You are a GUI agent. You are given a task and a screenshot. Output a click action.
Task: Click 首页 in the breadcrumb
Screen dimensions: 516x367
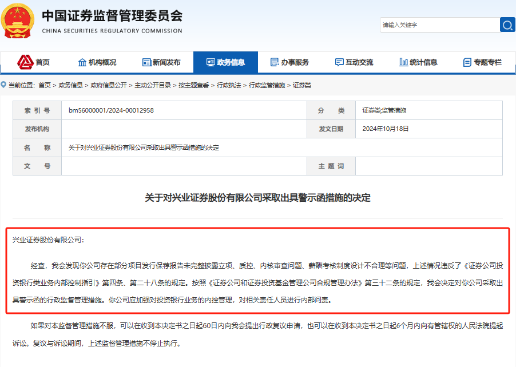coord(45,85)
